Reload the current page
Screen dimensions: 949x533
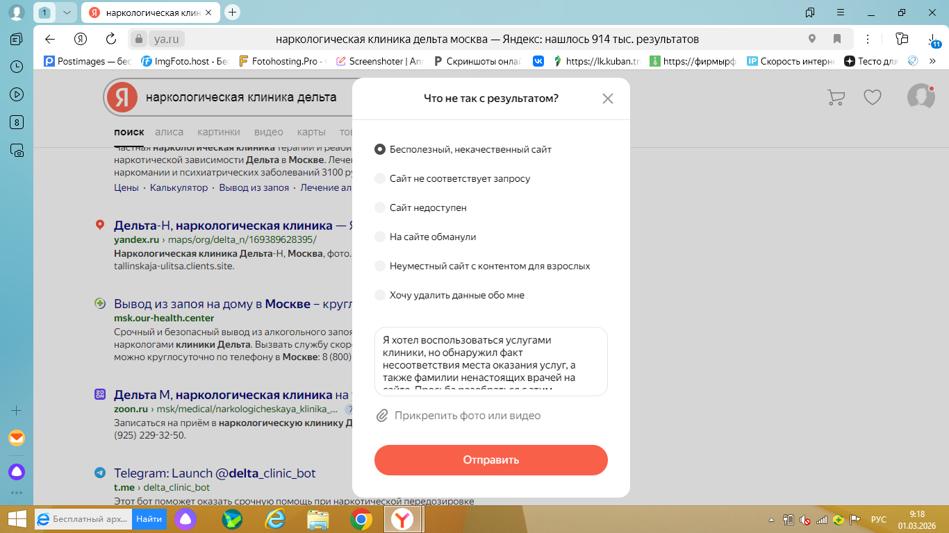[111, 39]
